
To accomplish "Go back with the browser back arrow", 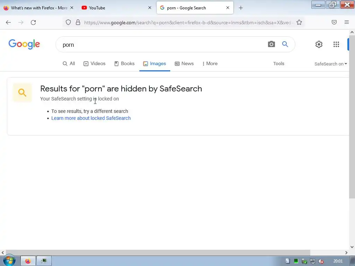I will coord(8,22).
